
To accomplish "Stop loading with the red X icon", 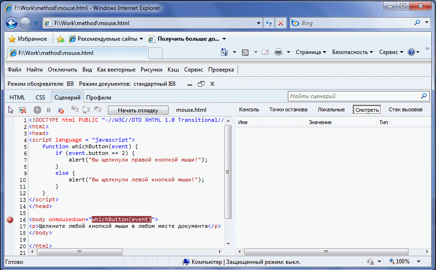I will 281,23.
